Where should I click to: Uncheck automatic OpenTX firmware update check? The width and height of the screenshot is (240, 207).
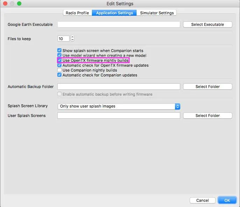pyautogui.click(x=59, y=65)
